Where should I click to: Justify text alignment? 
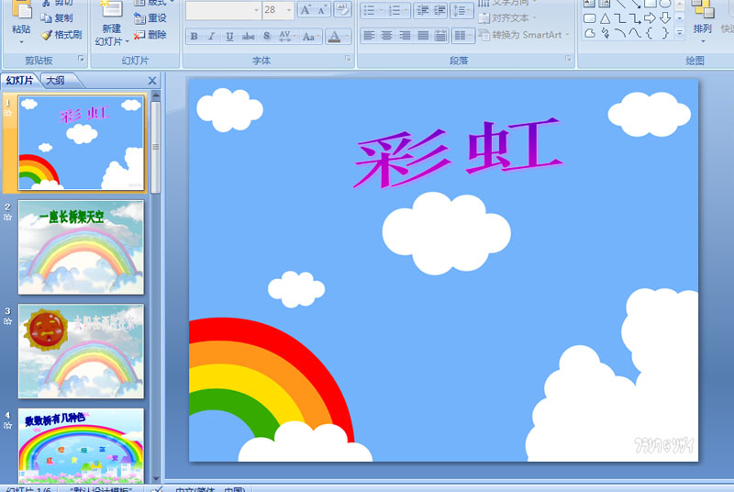click(423, 35)
